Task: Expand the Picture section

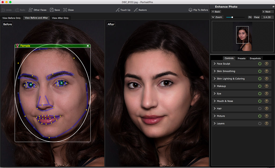Action: [215, 116]
